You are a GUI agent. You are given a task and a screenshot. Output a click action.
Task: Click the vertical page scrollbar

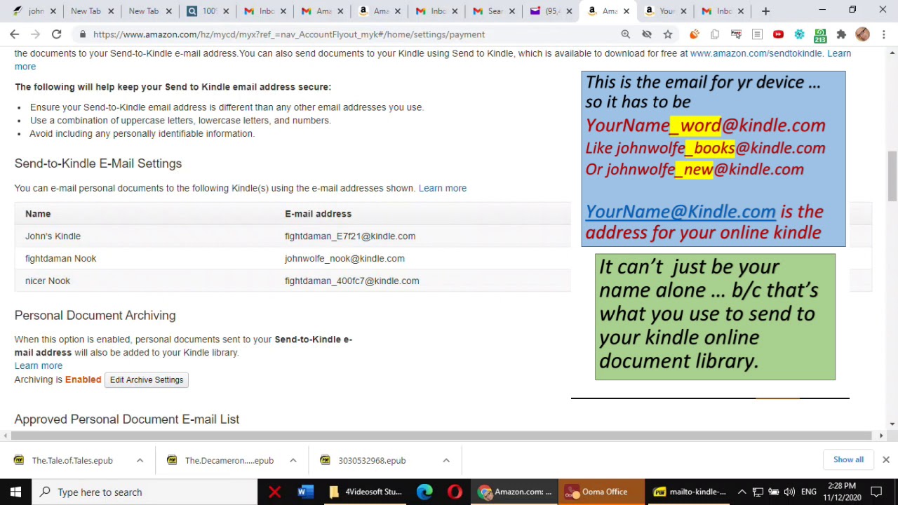[892, 175]
